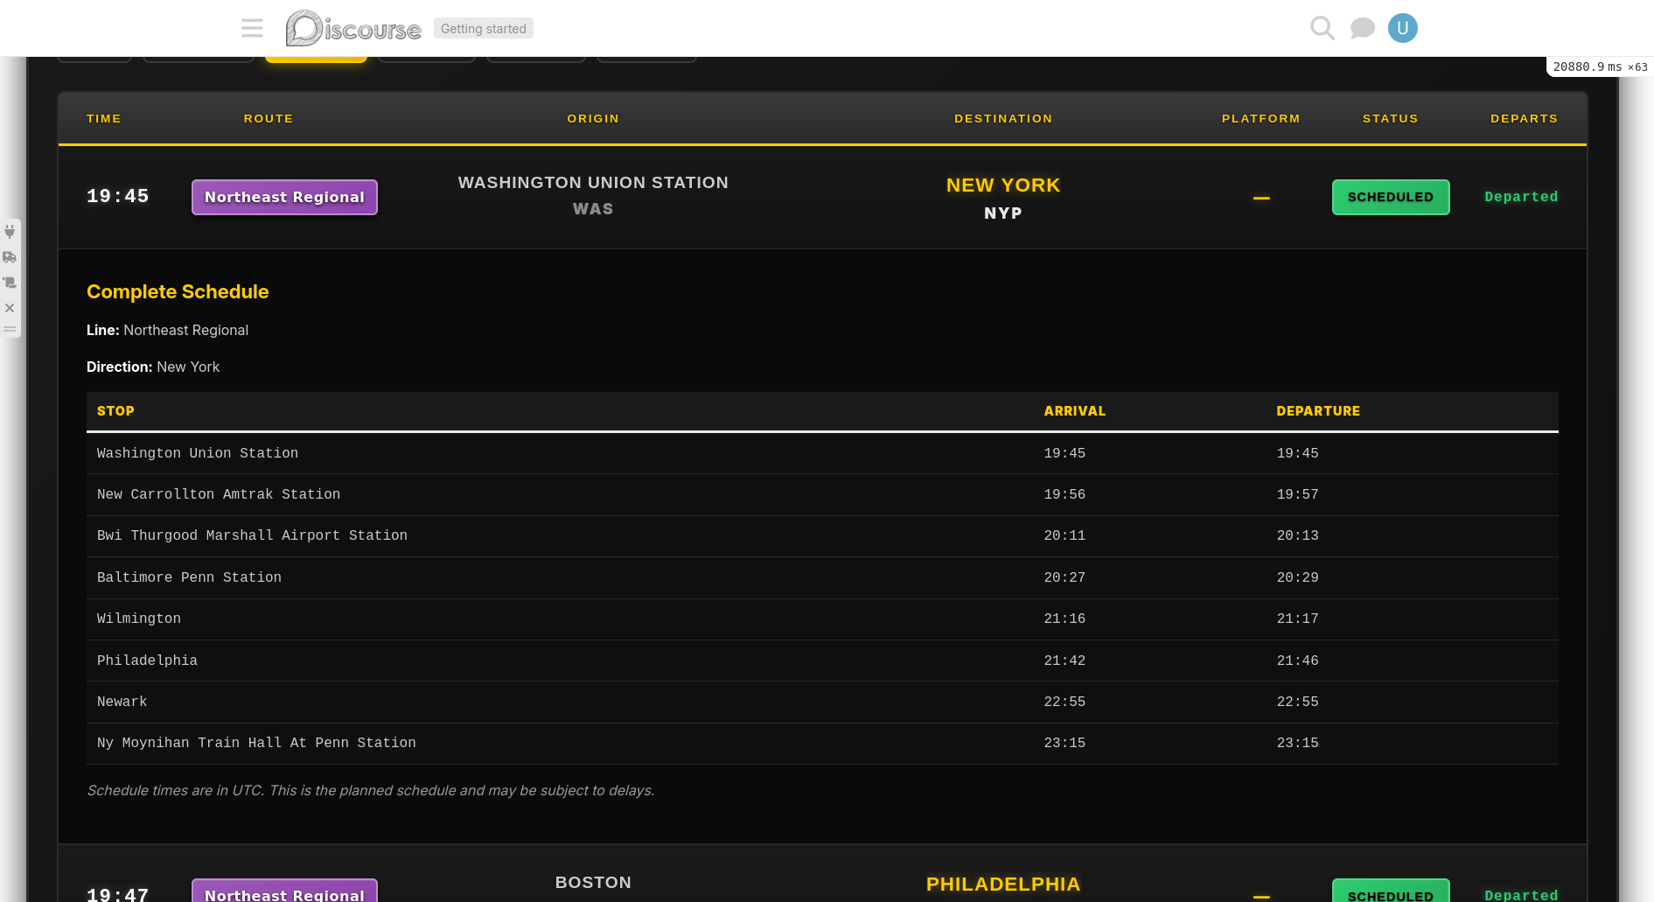Viewport: 1654px width, 902px height.
Task: Open the search magnifier icon
Action: tap(1322, 28)
